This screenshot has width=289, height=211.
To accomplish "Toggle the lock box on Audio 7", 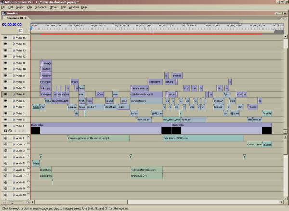I will point(10,176).
